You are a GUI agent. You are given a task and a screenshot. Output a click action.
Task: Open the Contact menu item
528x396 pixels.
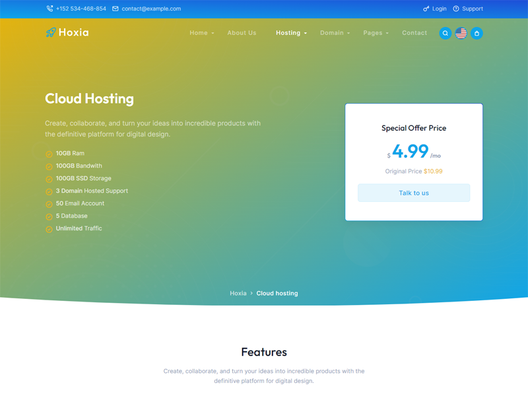[x=414, y=33]
